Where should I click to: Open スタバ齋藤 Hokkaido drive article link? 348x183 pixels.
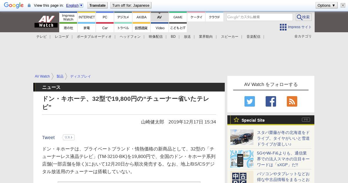(x=283, y=138)
